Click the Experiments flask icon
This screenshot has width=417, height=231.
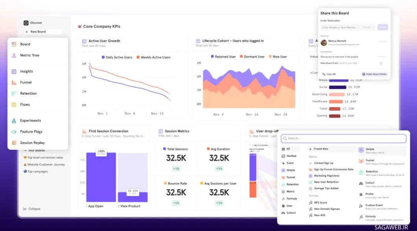(x=14, y=121)
